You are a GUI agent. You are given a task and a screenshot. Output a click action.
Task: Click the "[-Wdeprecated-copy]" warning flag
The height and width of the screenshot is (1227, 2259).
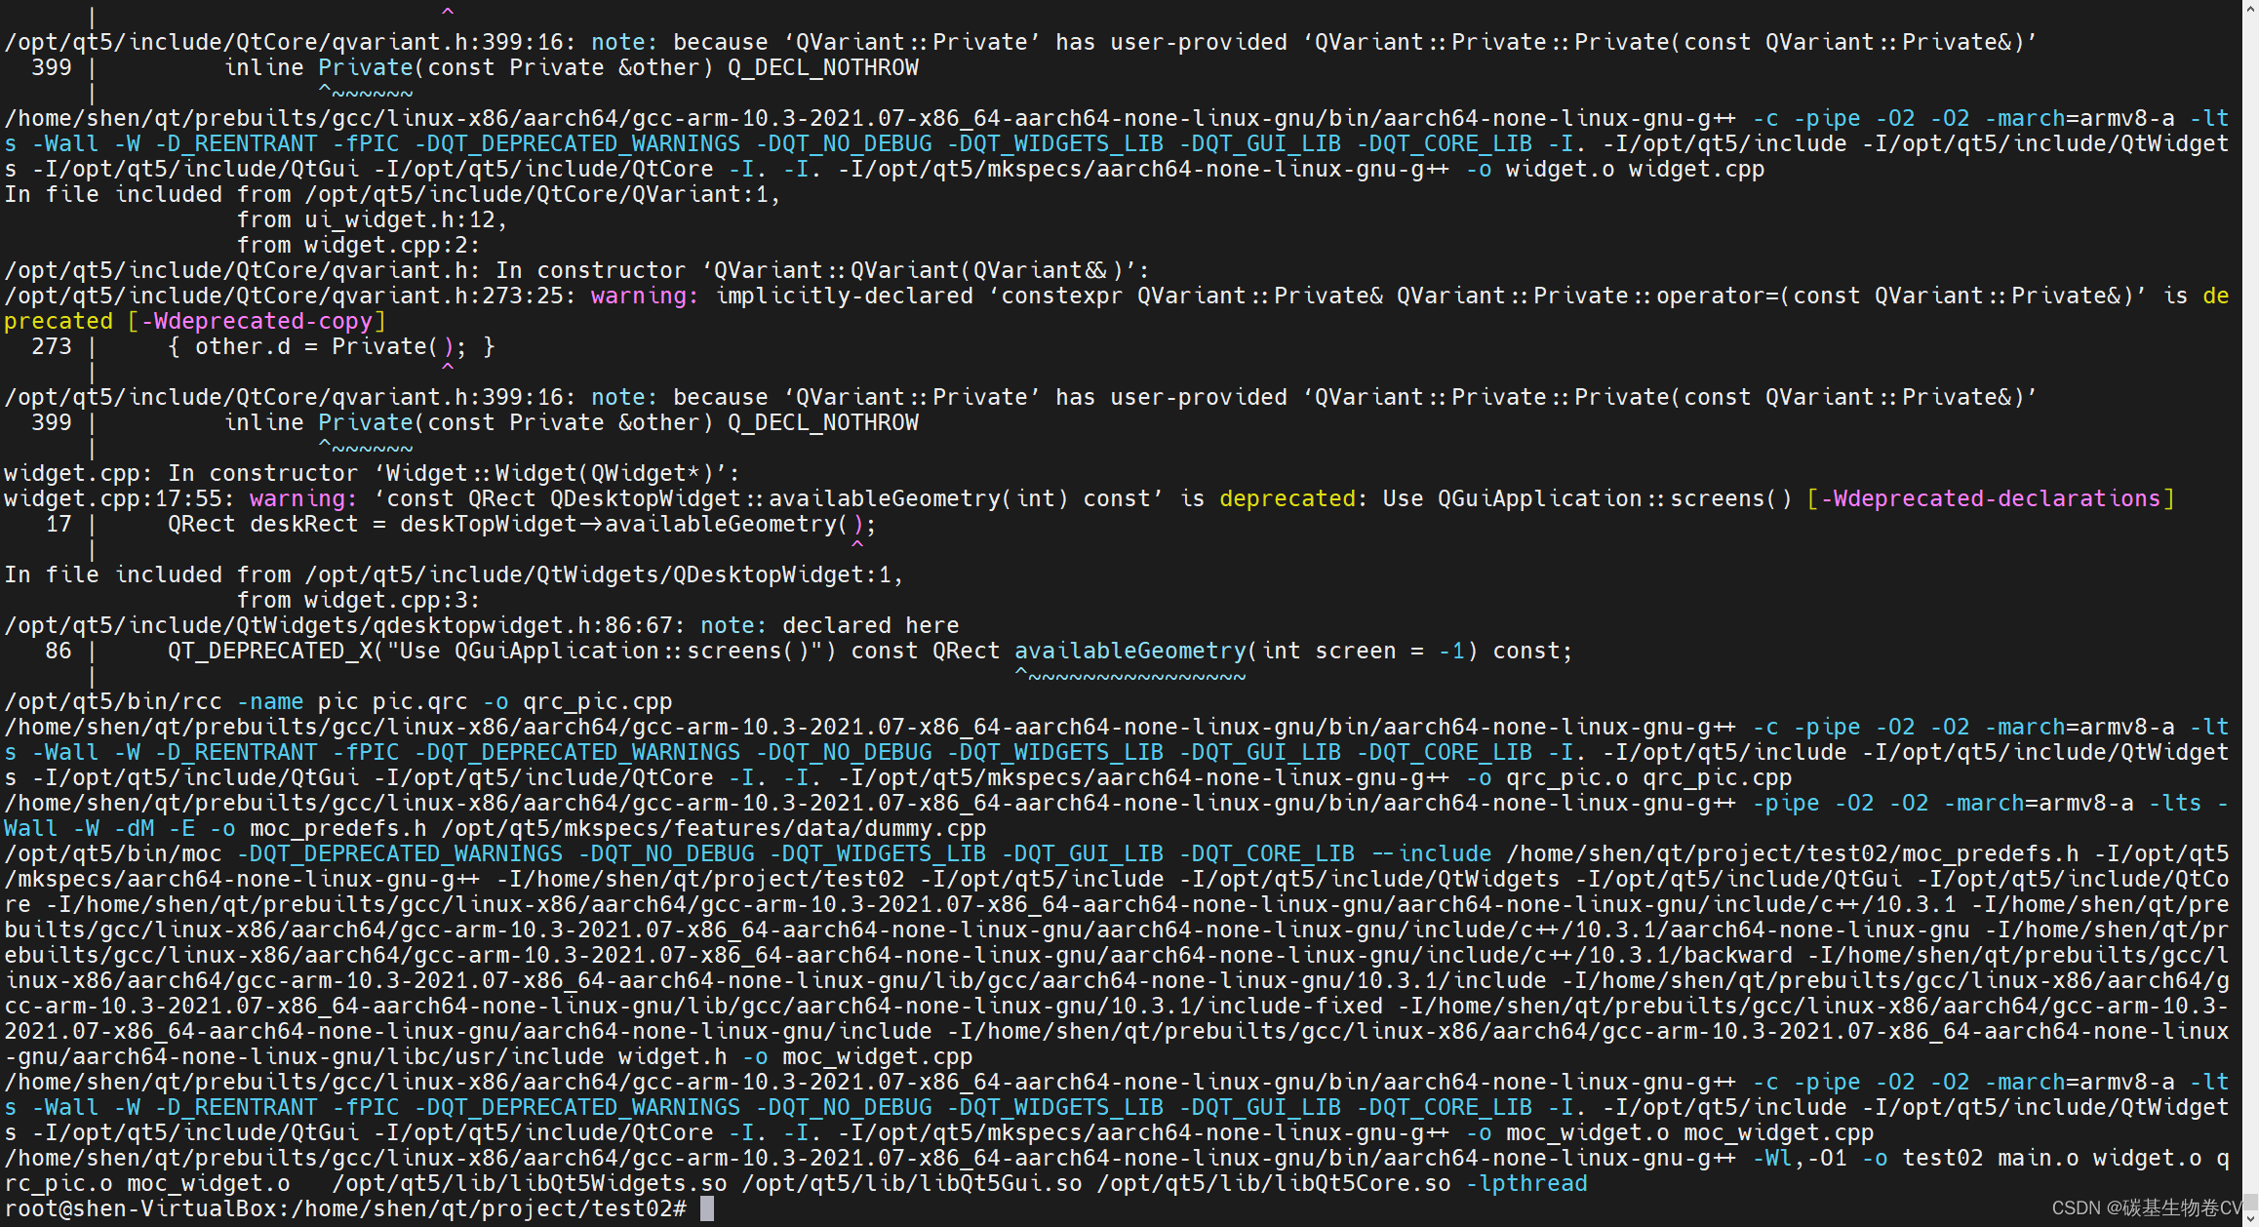[x=257, y=321]
